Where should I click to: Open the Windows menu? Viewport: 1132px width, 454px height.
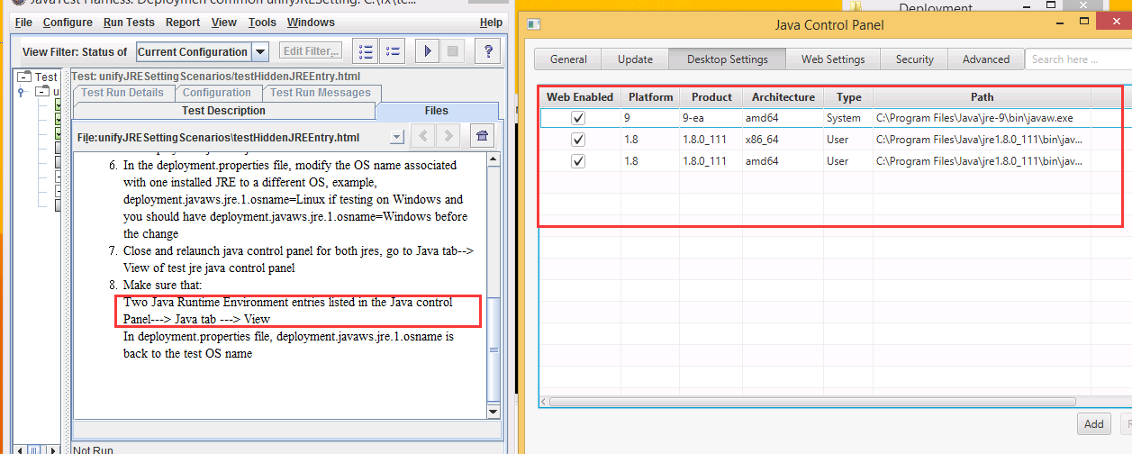point(311,23)
